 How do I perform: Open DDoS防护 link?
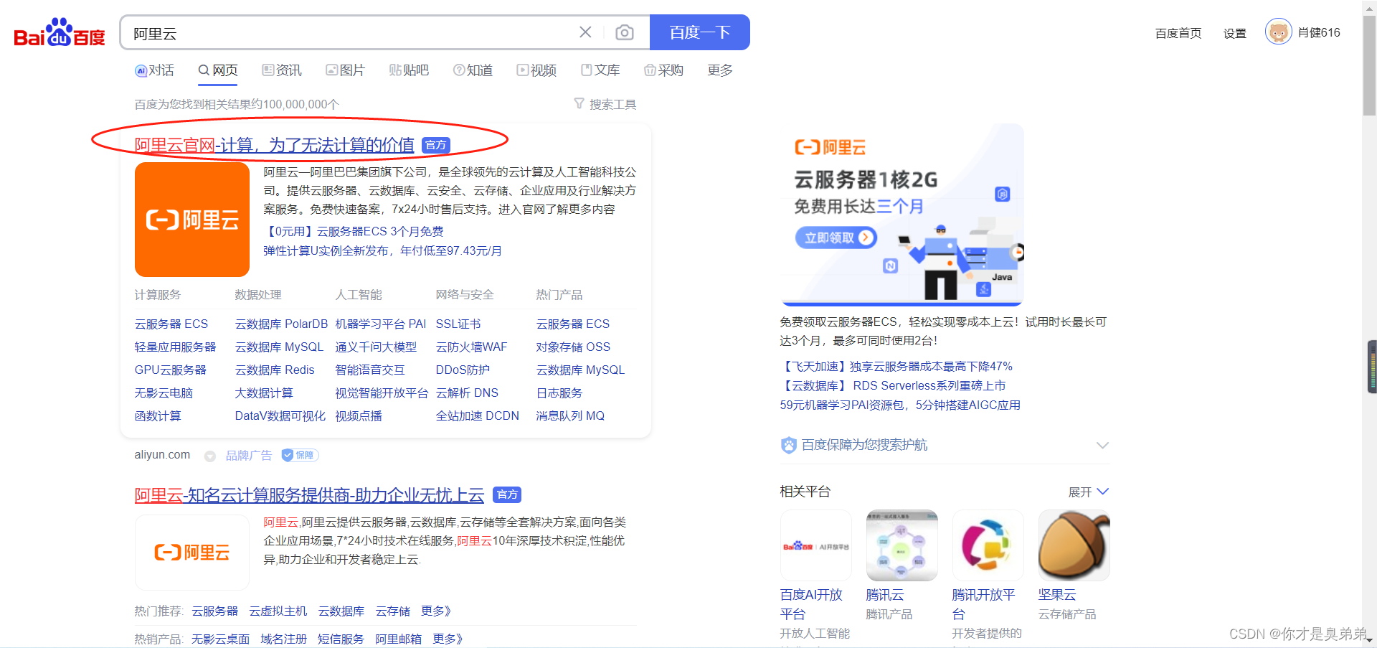tap(463, 370)
